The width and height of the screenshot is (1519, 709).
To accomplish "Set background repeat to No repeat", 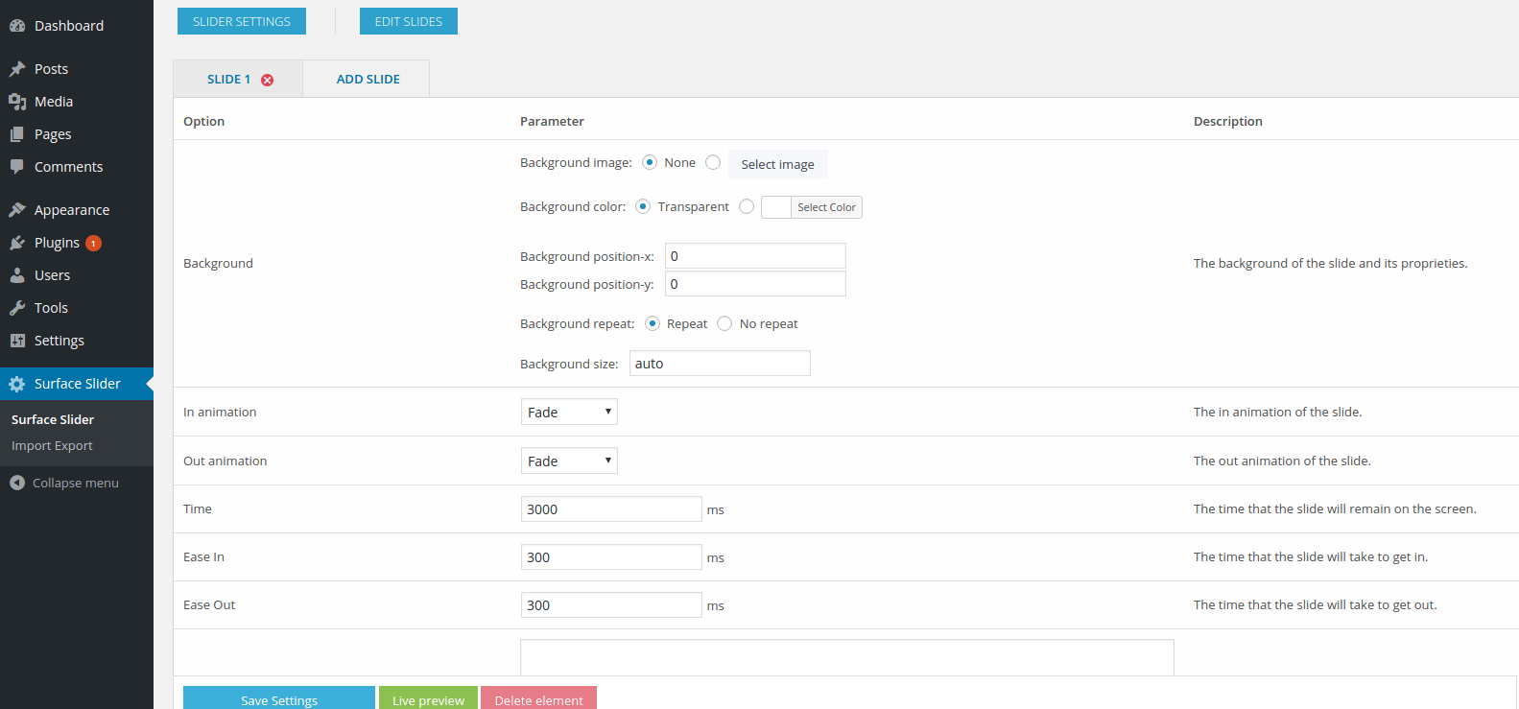I will pyautogui.click(x=724, y=323).
